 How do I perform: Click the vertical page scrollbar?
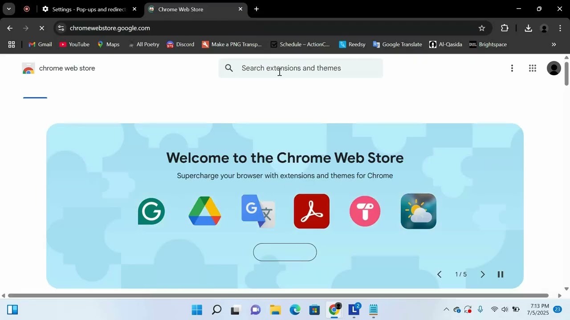coord(566,73)
